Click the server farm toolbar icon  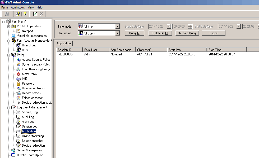coord(7,14)
